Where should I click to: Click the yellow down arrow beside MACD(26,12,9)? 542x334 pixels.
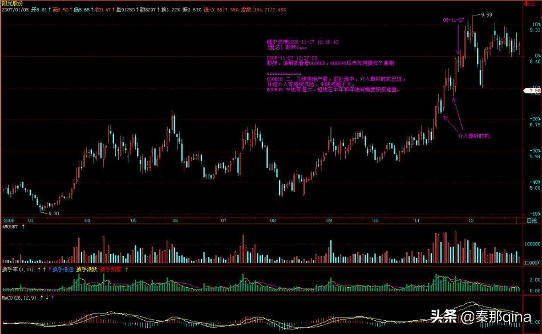tap(46, 298)
